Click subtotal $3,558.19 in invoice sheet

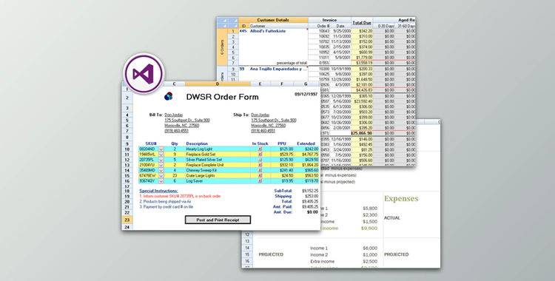[x=364, y=63]
